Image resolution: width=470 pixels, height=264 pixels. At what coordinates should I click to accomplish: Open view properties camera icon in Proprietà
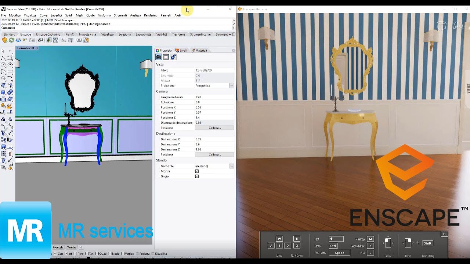(159, 57)
